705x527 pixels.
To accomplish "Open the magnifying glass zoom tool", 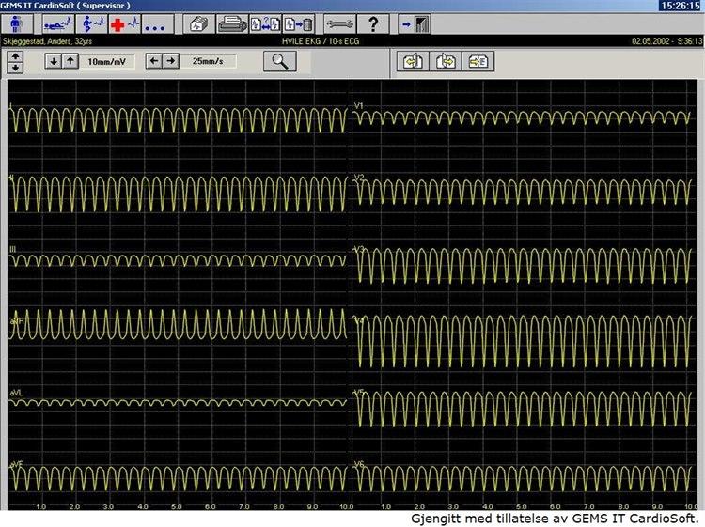I will [279, 61].
